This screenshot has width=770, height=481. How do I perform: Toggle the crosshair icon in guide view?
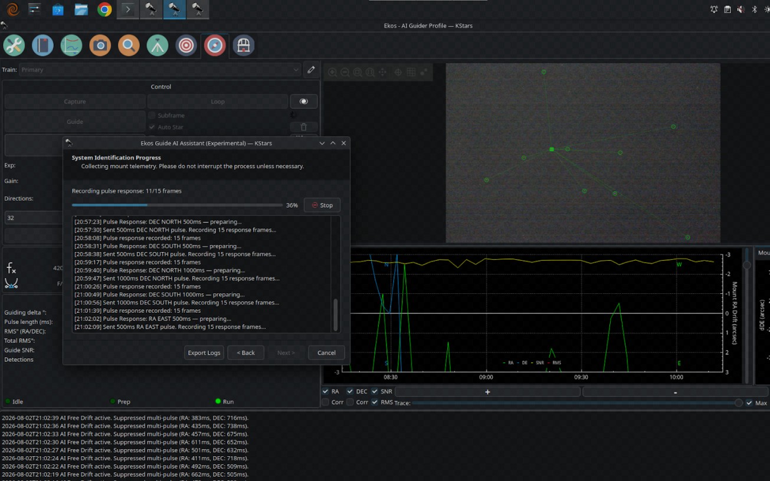pos(398,72)
